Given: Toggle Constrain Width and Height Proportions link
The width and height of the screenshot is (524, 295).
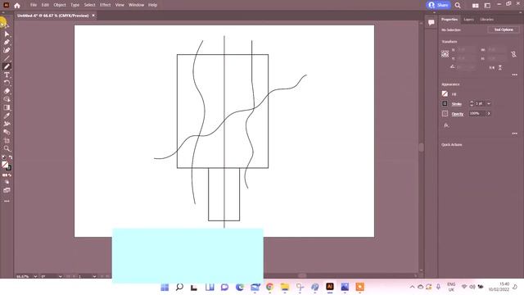Looking at the screenshot, I should coord(513,54).
